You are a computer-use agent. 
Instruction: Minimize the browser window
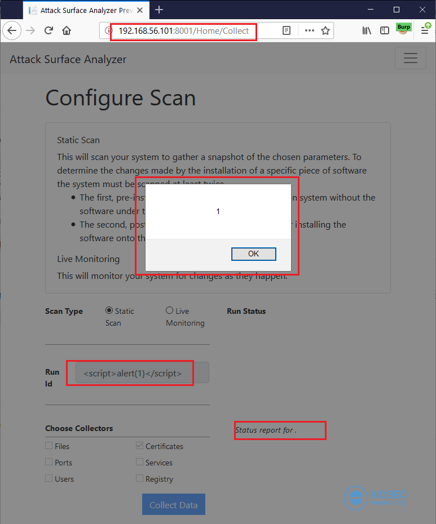[371, 10]
